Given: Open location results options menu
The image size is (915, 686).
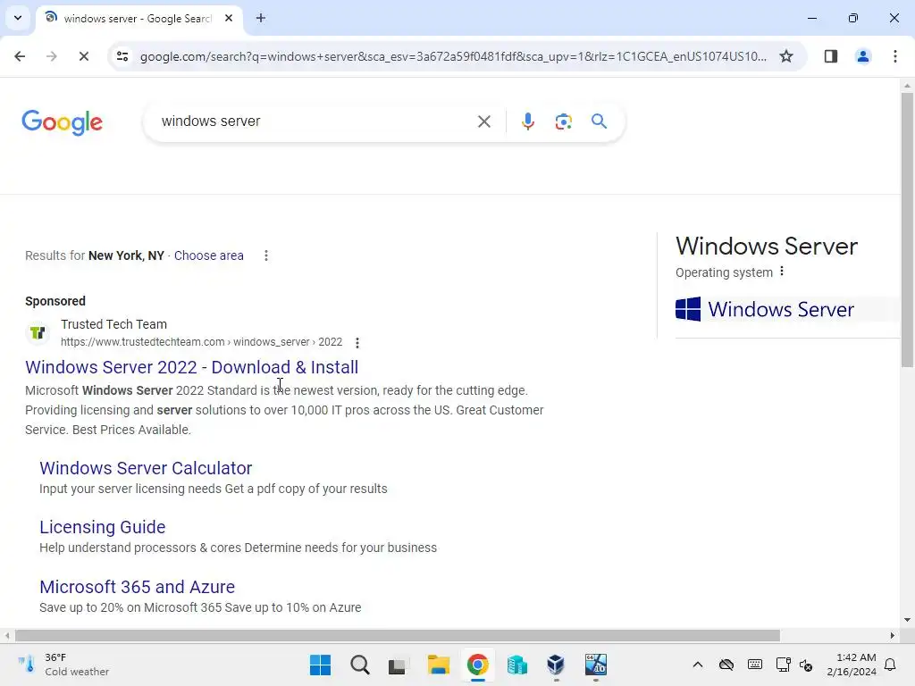Looking at the screenshot, I should 266,255.
